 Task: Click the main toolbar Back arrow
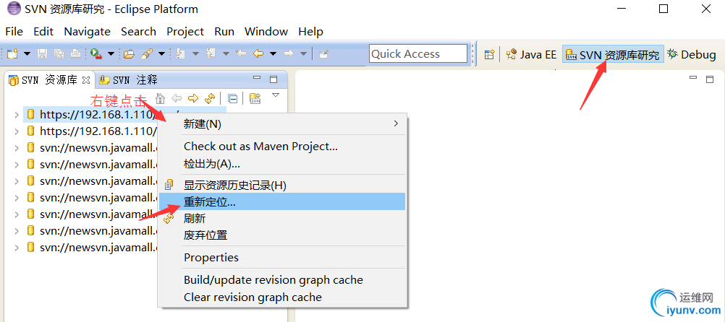click(x=258, y=54)
